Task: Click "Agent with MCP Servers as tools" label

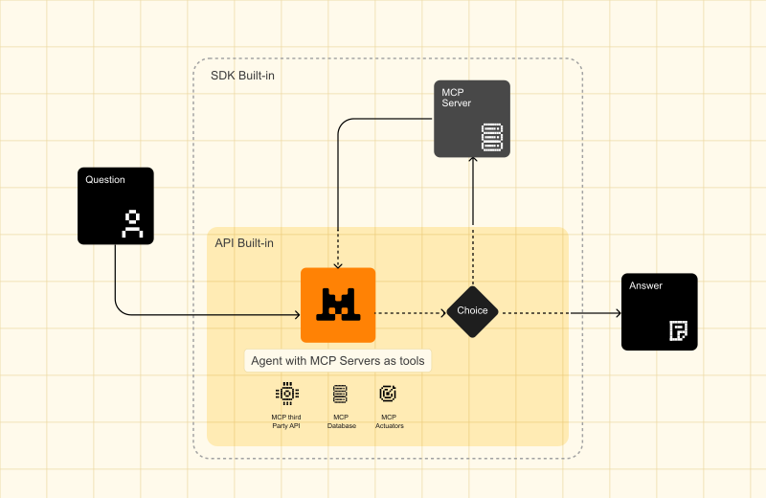Action: tap(336, 361)
